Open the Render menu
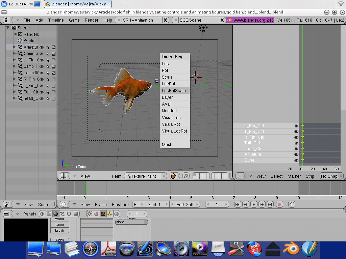This screenshot has height=259, width=346. (x=92, y=20)
